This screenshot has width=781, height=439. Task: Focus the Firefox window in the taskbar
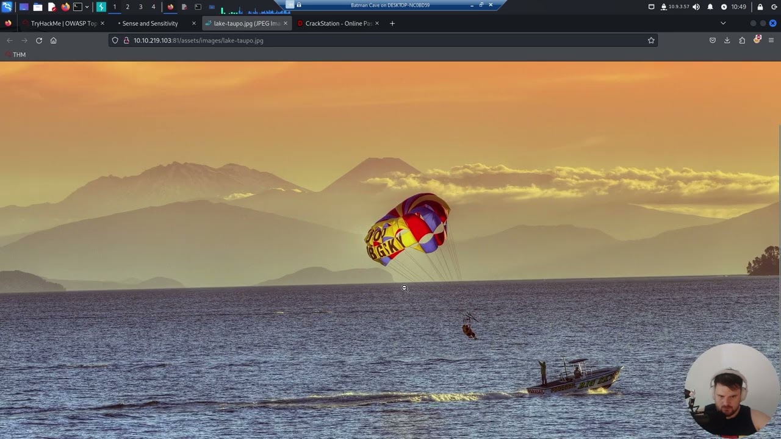[x=170, y=7]
